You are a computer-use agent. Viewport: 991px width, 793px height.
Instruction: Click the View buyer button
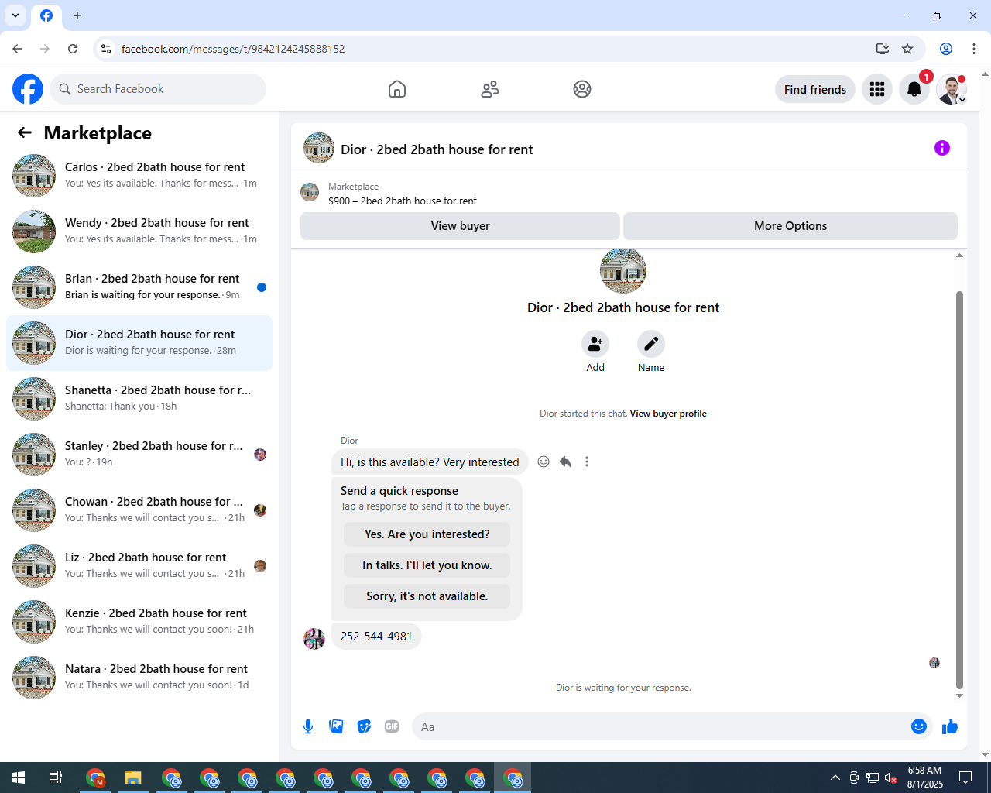(x=460, y=226)
